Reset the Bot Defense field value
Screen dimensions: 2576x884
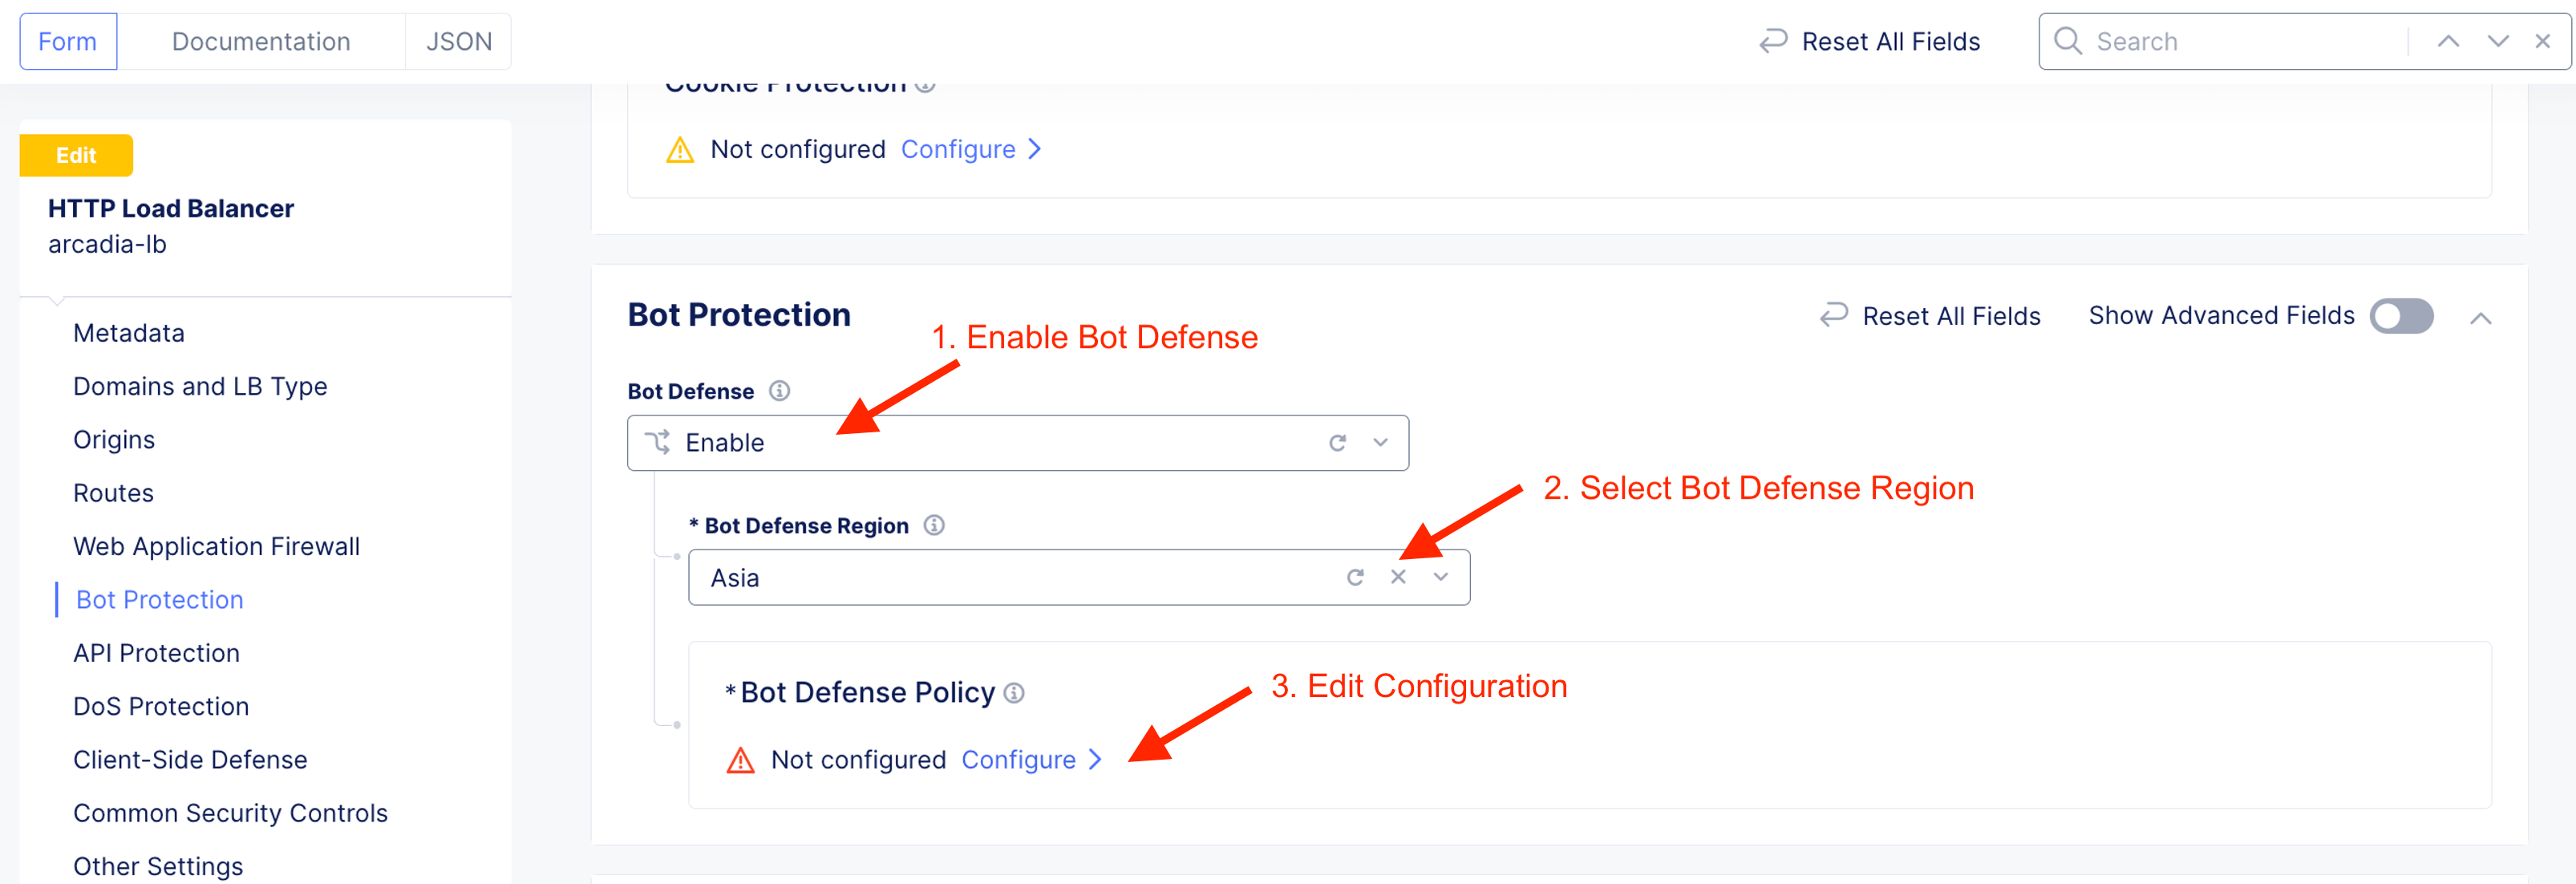pos(1337,443)
